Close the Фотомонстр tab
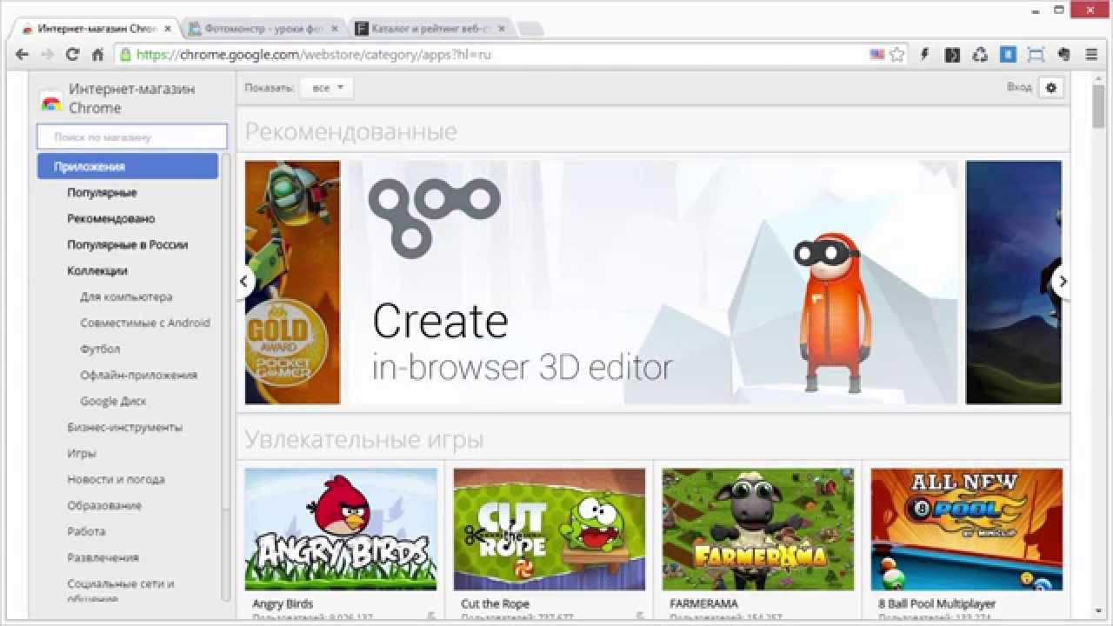The width and height of the screenshot is (1113, 626). pyautogui.click(x=335, y=29)
